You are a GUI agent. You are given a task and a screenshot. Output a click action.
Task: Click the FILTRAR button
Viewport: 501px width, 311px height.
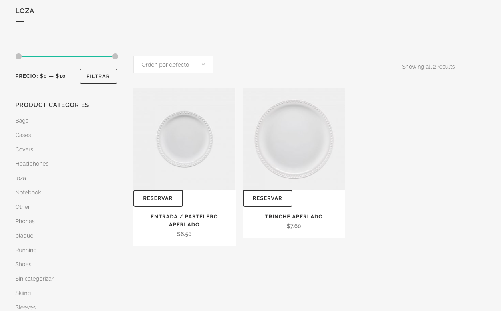(x=98, y=76)
